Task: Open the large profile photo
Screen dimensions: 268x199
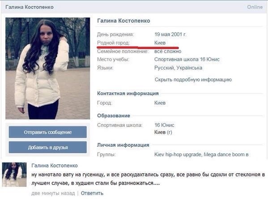Action: 48,68
